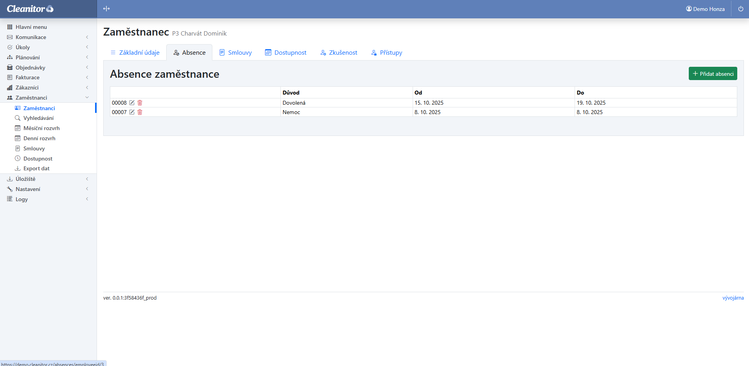749x366 pixels.
Task: Open Měsíční rozvrh in sidebar
Action: click(41, 128)
